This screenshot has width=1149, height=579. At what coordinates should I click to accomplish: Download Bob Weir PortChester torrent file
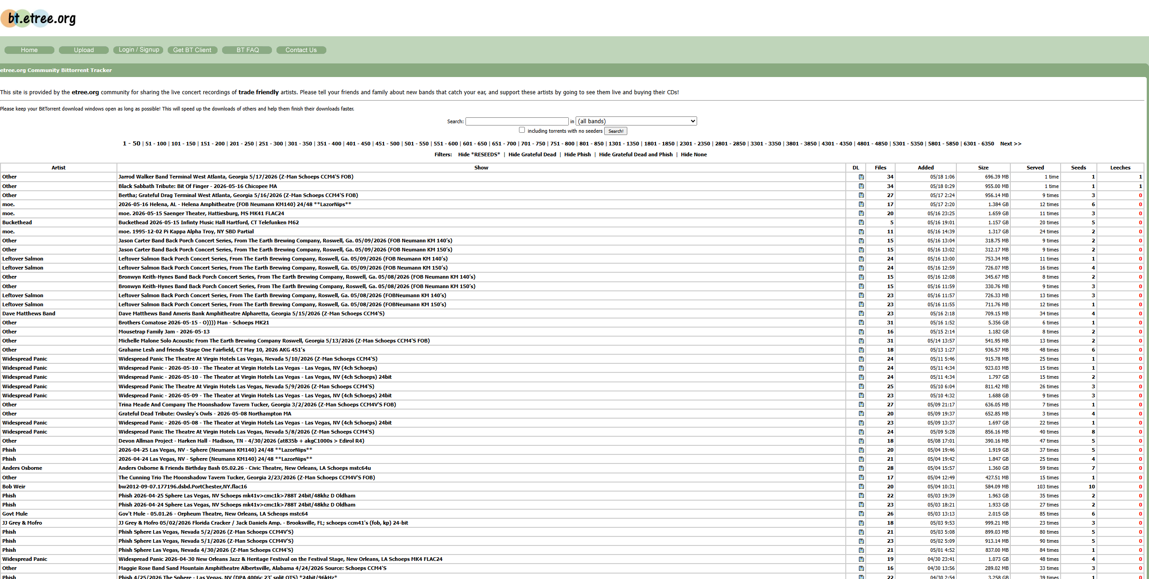[x=861, y=487]
